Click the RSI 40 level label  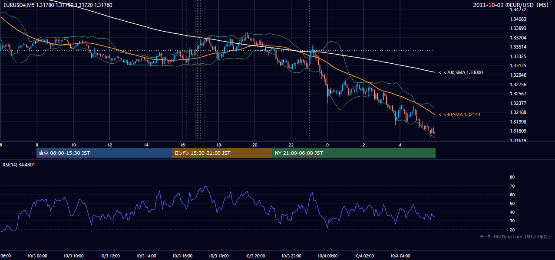[512, 212]
